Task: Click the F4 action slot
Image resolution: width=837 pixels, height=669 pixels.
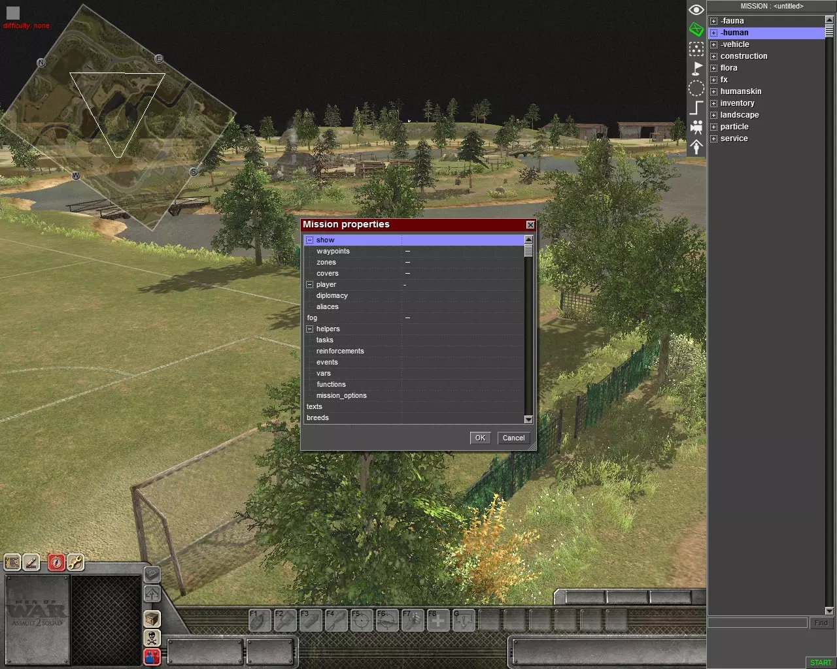Action: coord(336,620)
